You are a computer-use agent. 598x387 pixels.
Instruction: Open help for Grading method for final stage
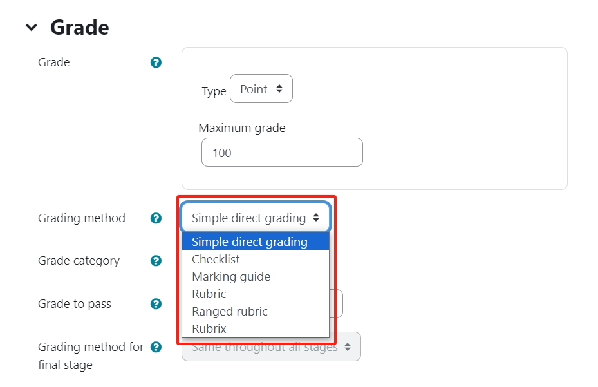[154, 346]
